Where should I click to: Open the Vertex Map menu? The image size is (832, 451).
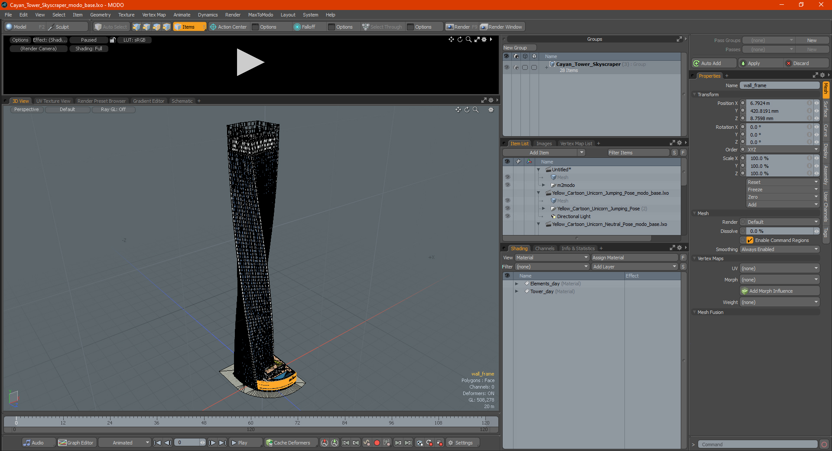(154, 15)
